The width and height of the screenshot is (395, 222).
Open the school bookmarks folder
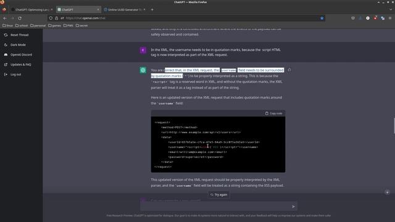(x=22, y=25)
